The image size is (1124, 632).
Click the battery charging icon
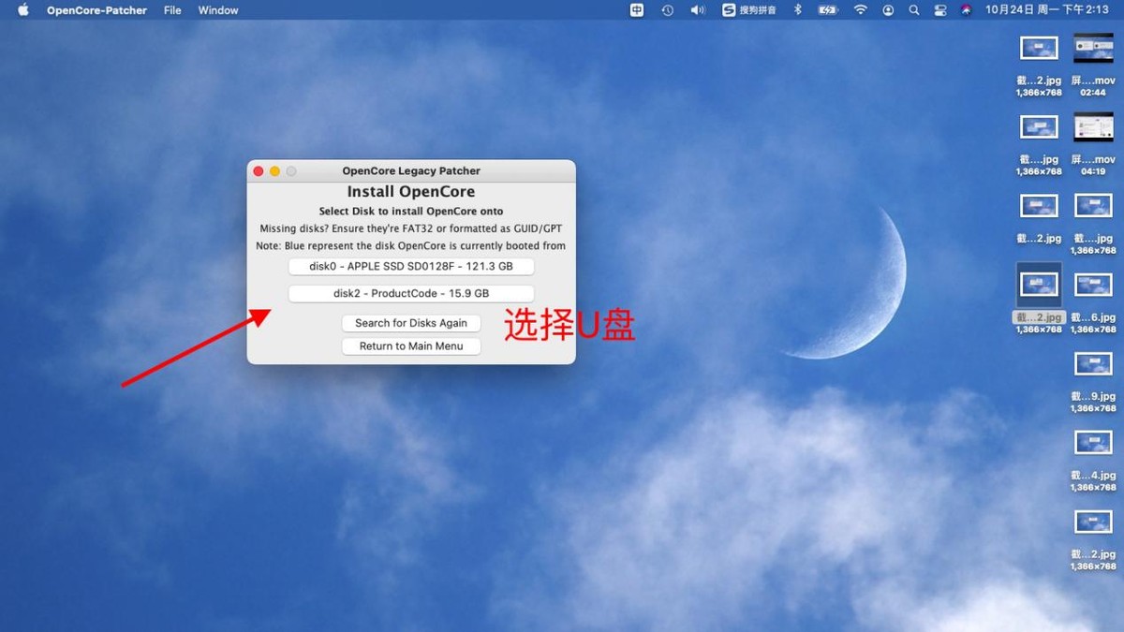point(828,10)
